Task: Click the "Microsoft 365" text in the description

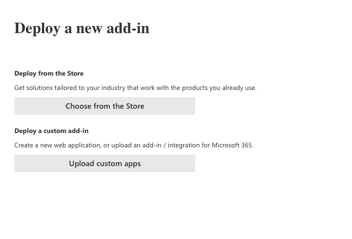Action: [x=232, y=145]
